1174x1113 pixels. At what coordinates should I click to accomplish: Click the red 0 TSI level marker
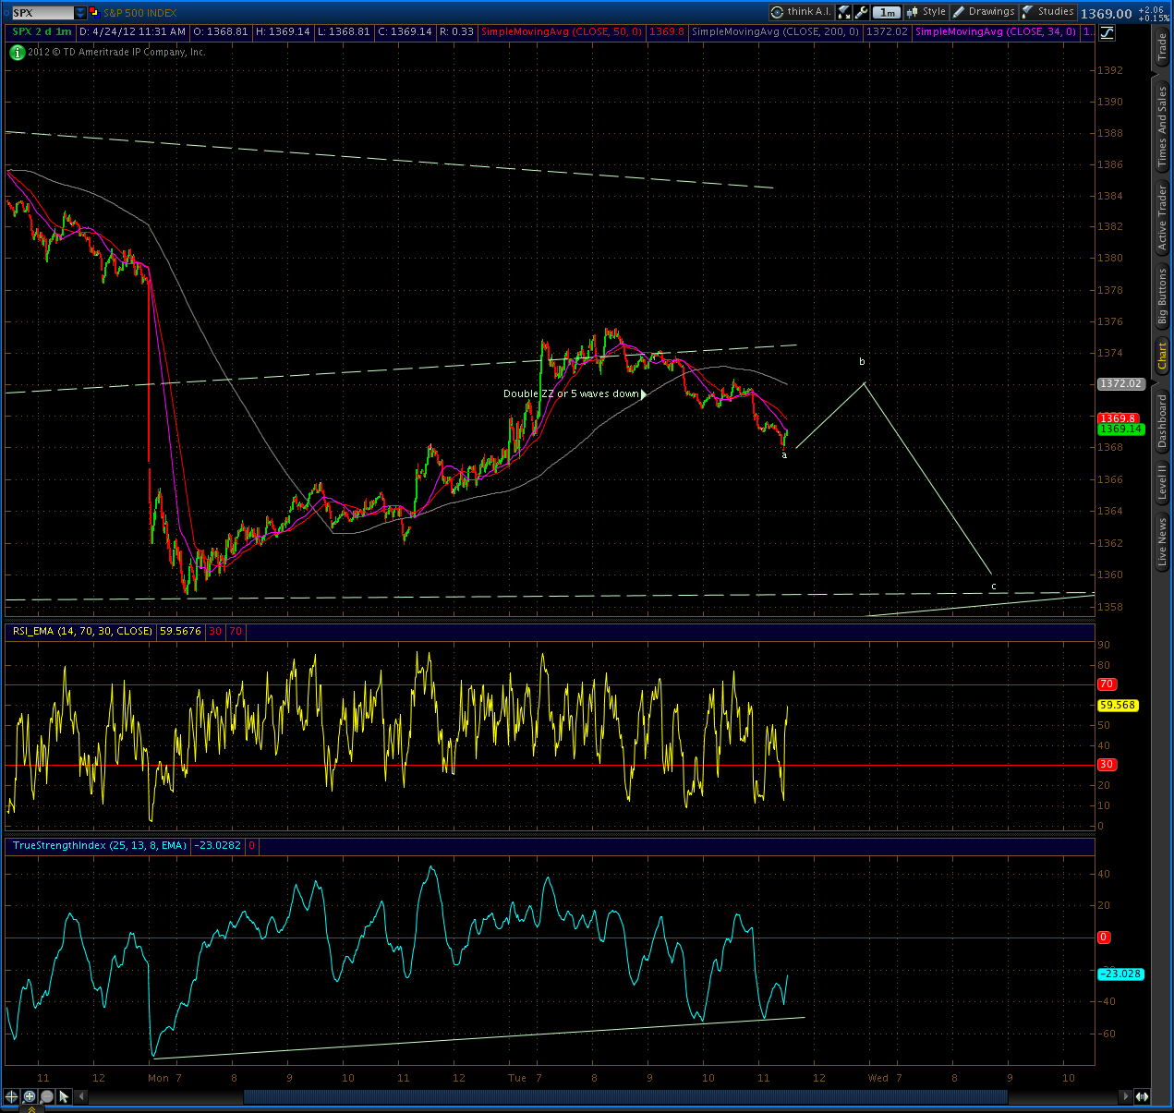click(x=1103, y=937)
